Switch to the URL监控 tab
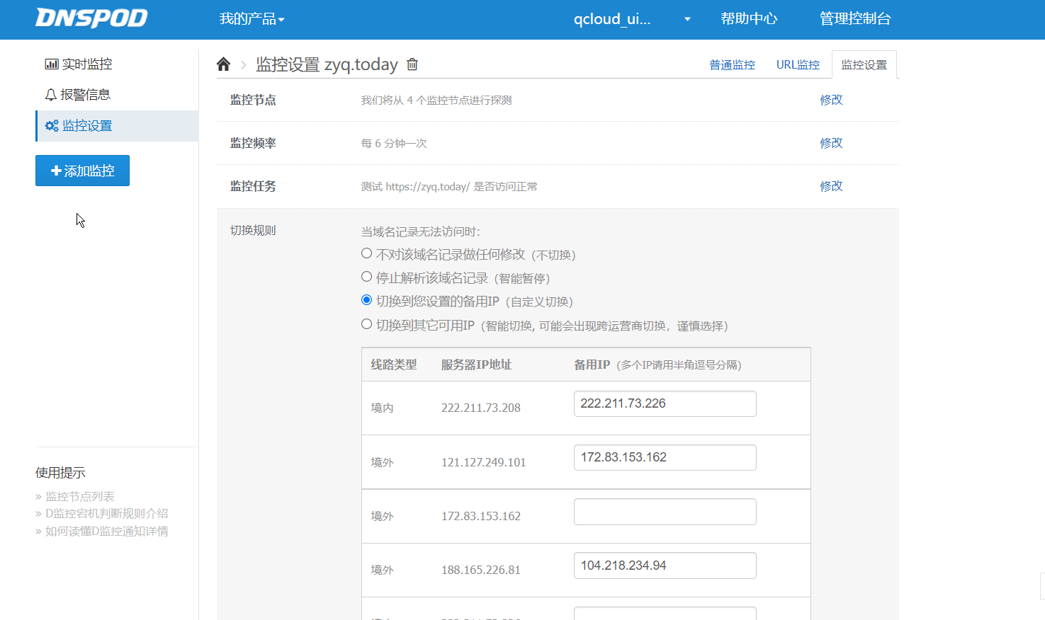Viewport: 1045px width, 620px height. point(797,64)
